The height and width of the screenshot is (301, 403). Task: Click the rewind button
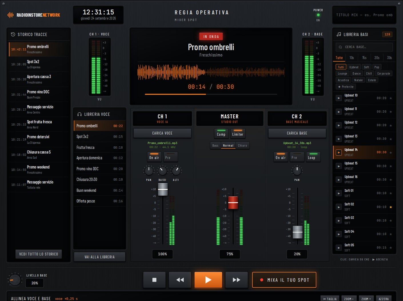tap(180, 280)
